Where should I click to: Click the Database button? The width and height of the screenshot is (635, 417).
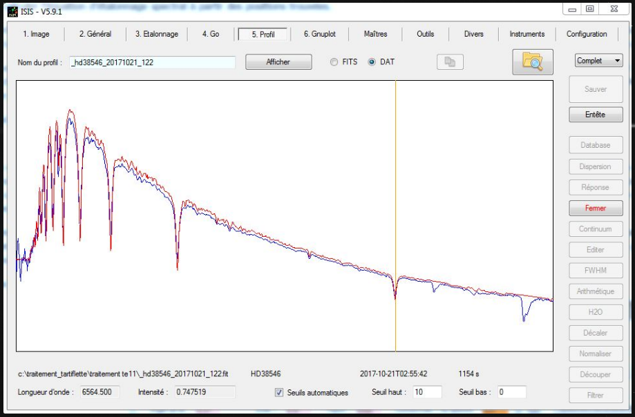click(x=596, y=145)
